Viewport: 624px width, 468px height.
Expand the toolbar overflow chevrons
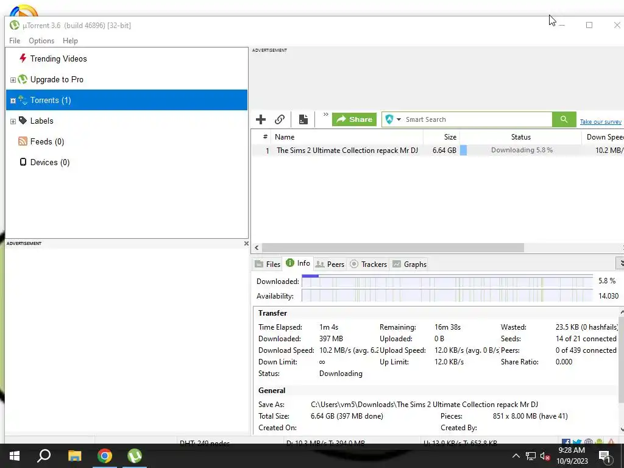[325, 115]
